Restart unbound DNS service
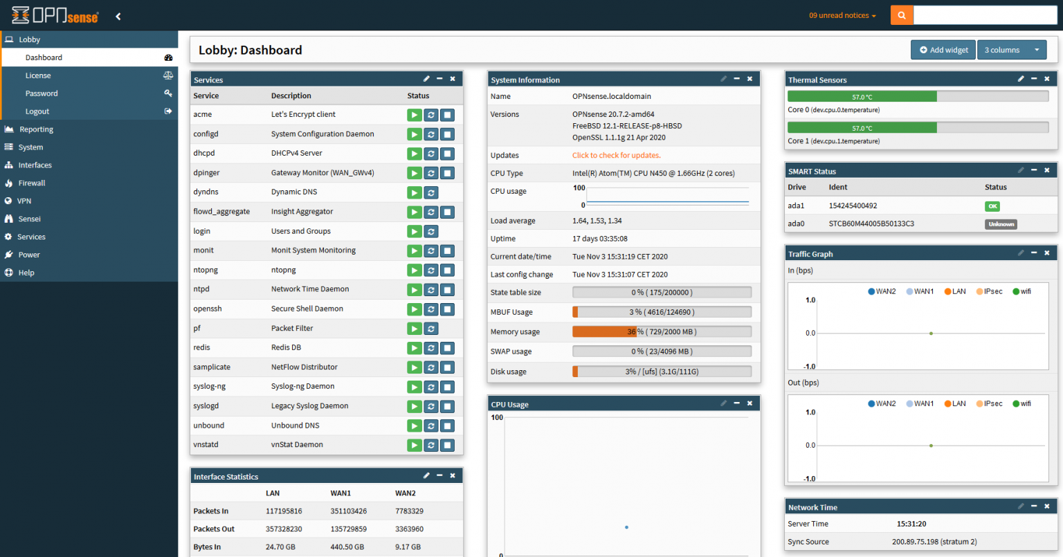The image size is (1063, 557). click(x=431, y=426)
